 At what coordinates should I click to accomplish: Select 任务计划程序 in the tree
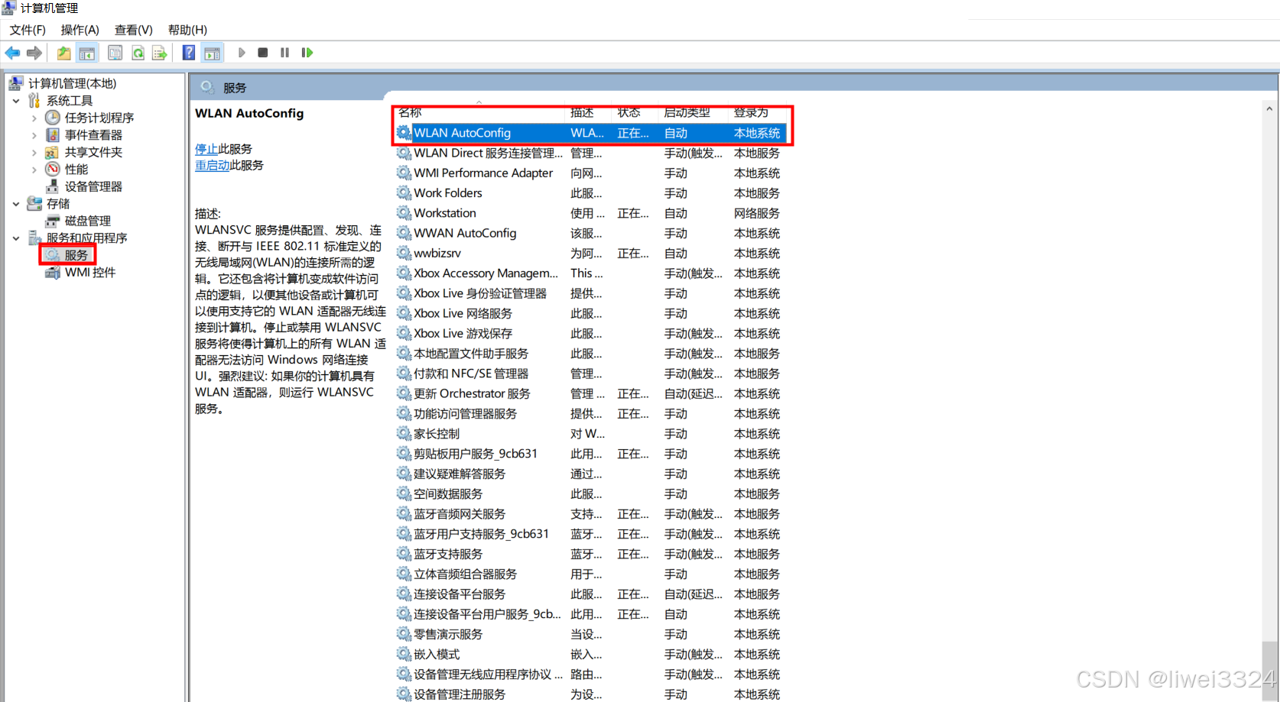[x=99, y=118]
